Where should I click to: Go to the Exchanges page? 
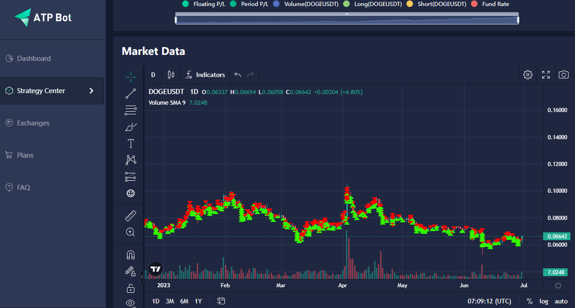pyautogui.click(x=33, y=123)
